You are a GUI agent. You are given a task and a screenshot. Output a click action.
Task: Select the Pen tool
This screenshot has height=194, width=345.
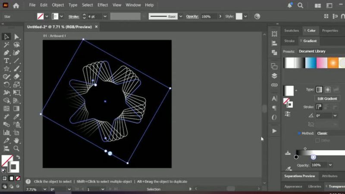coord(6,53)
